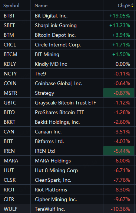Click the +19.05% change value
136x213 pixels.
120,16
